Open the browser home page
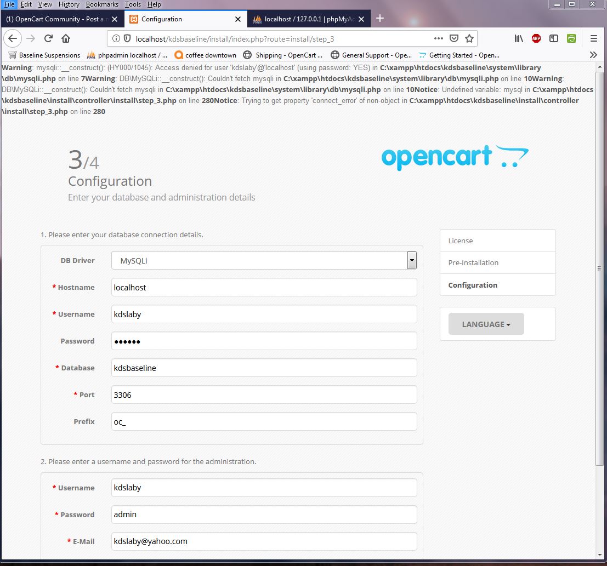This screenshot has height=566, width=607. [x=66, y=38]
